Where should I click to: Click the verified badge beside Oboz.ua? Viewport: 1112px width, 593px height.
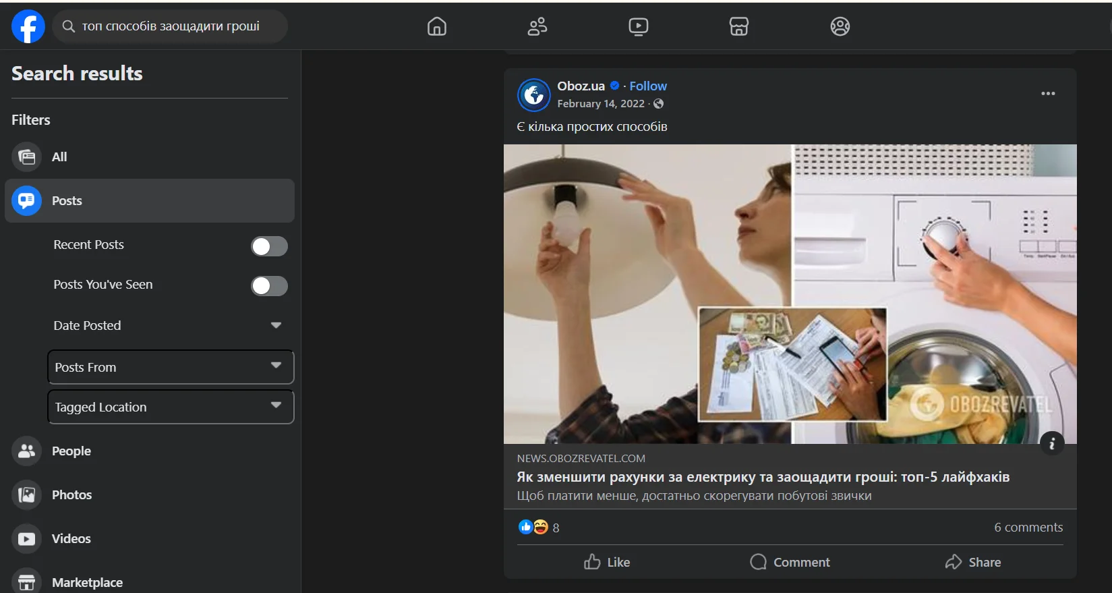(x=615, y=86)
